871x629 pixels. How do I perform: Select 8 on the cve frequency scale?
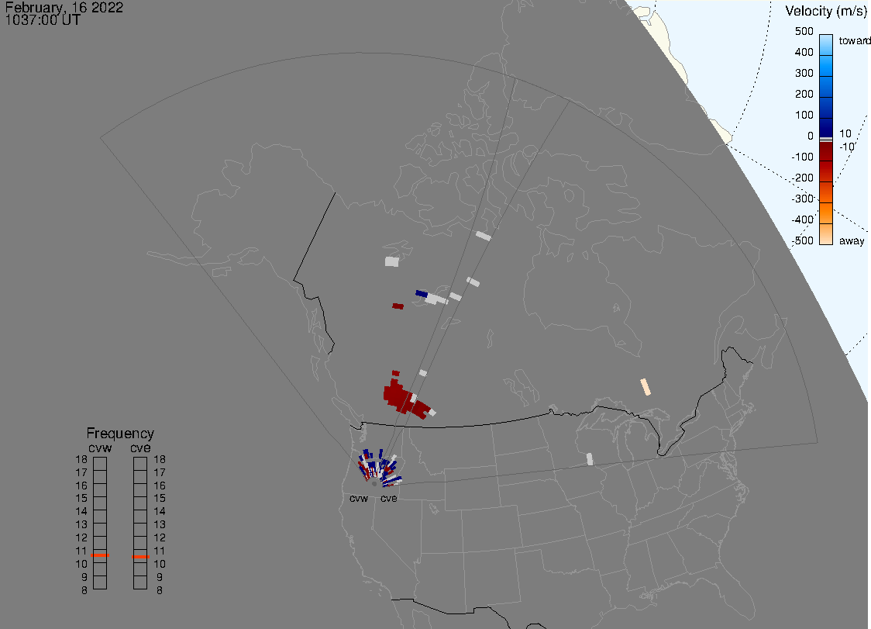point(160,590)
